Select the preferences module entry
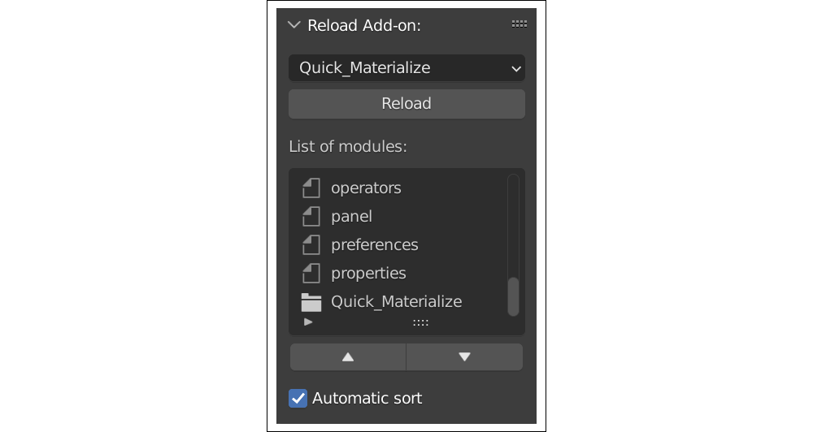 (374, 245)
